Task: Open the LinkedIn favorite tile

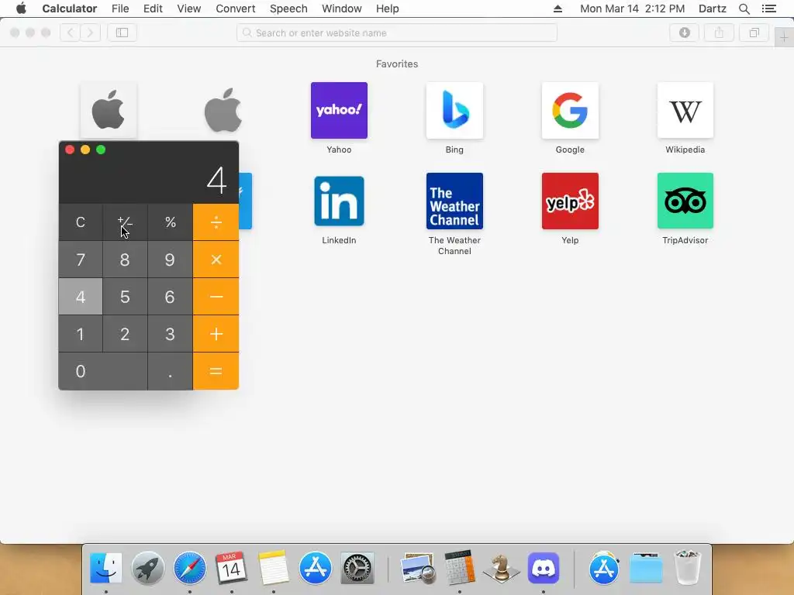Action: [339, 201]
